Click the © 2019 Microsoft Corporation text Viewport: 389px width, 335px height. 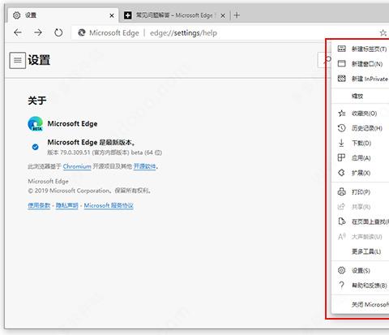[89, 191]
